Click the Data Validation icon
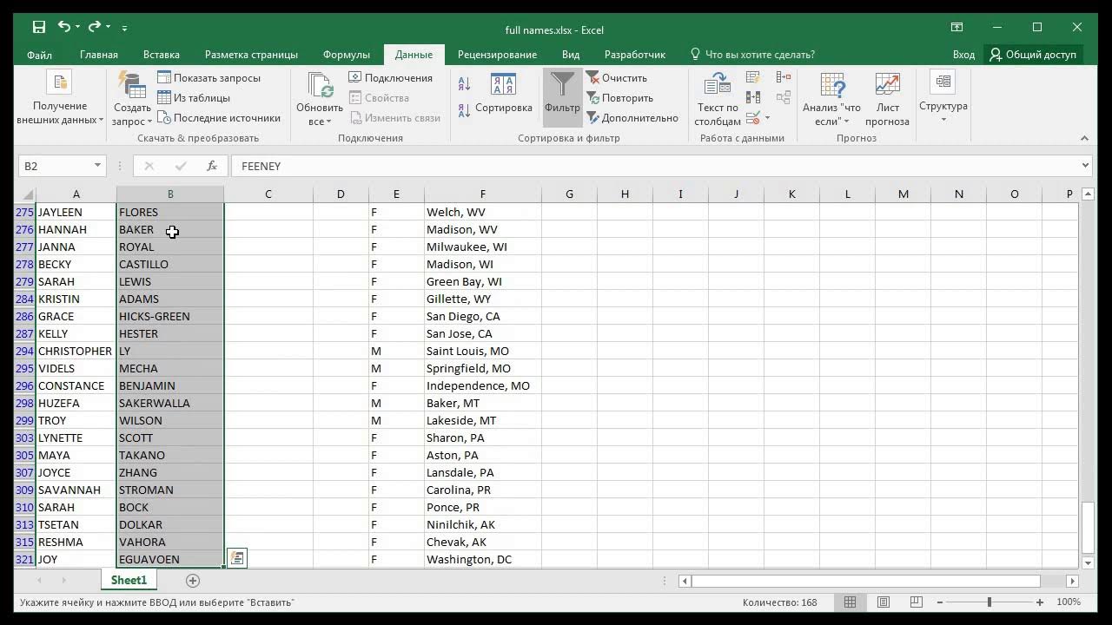The image size is (1112, 625). pos(751,117)
